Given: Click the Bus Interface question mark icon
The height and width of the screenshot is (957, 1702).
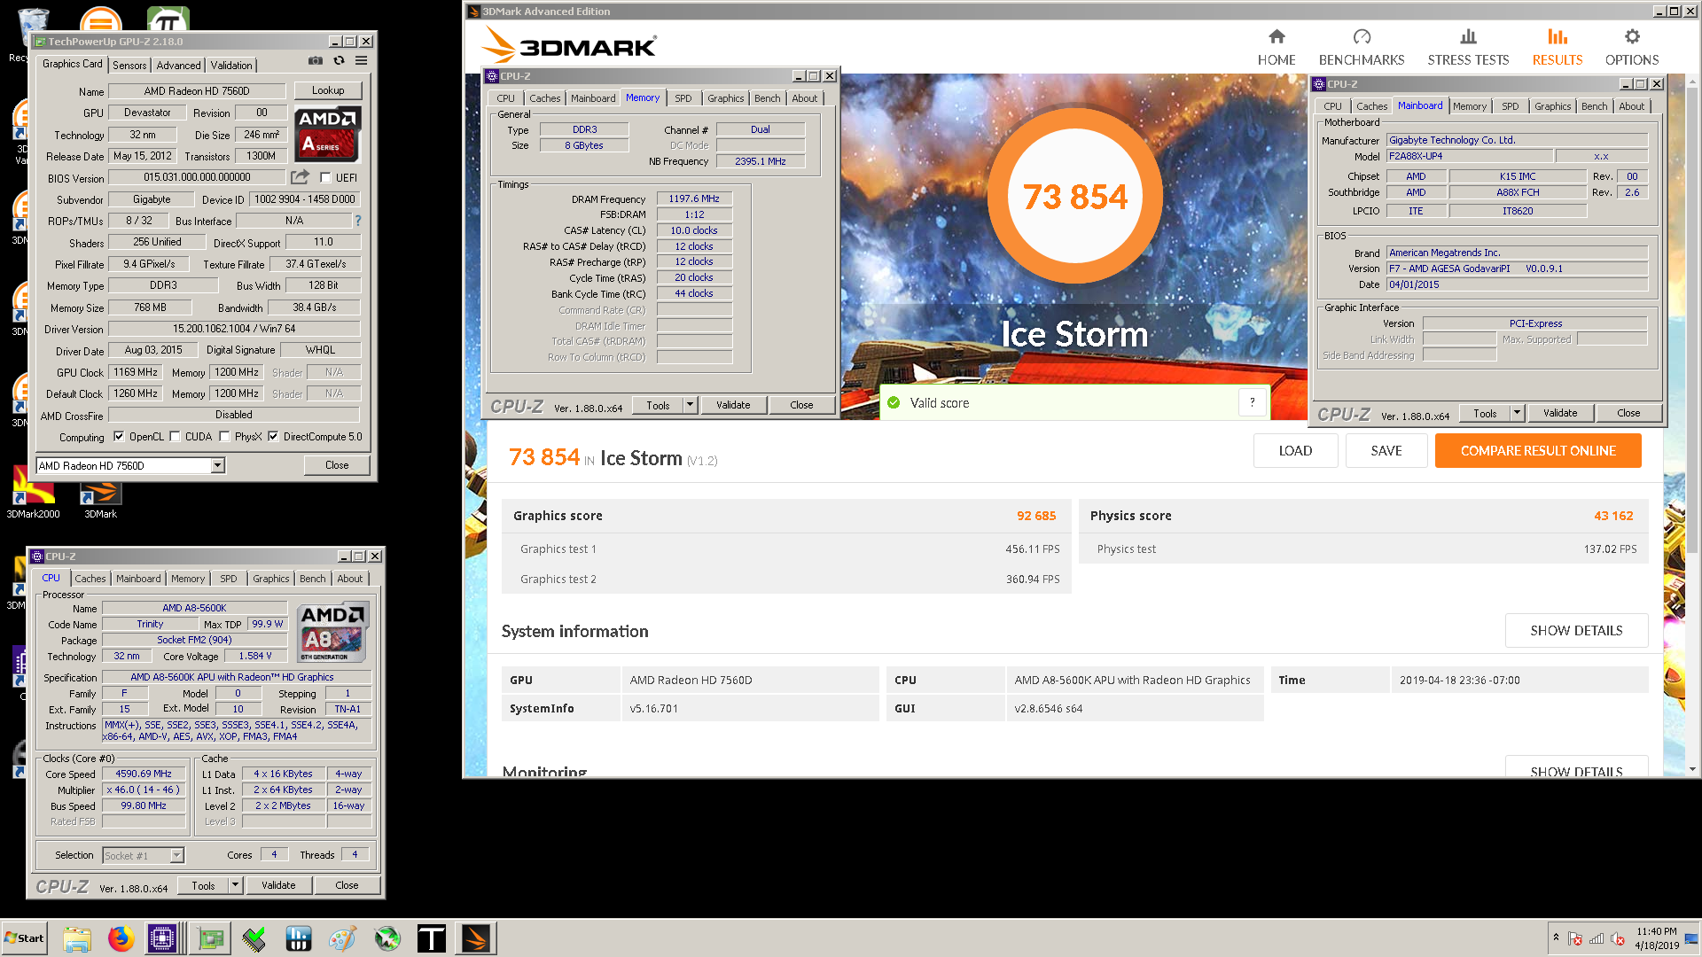Looking at the screenshot, I should tap(358, 221).
